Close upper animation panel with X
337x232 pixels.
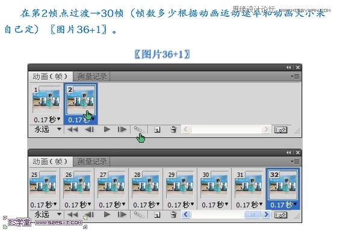coord(298,68)
